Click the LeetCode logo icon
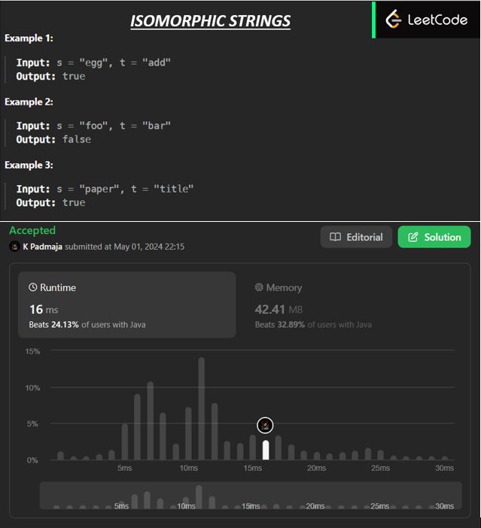Screen dimensions: 481x528 [x=394, y=20]
